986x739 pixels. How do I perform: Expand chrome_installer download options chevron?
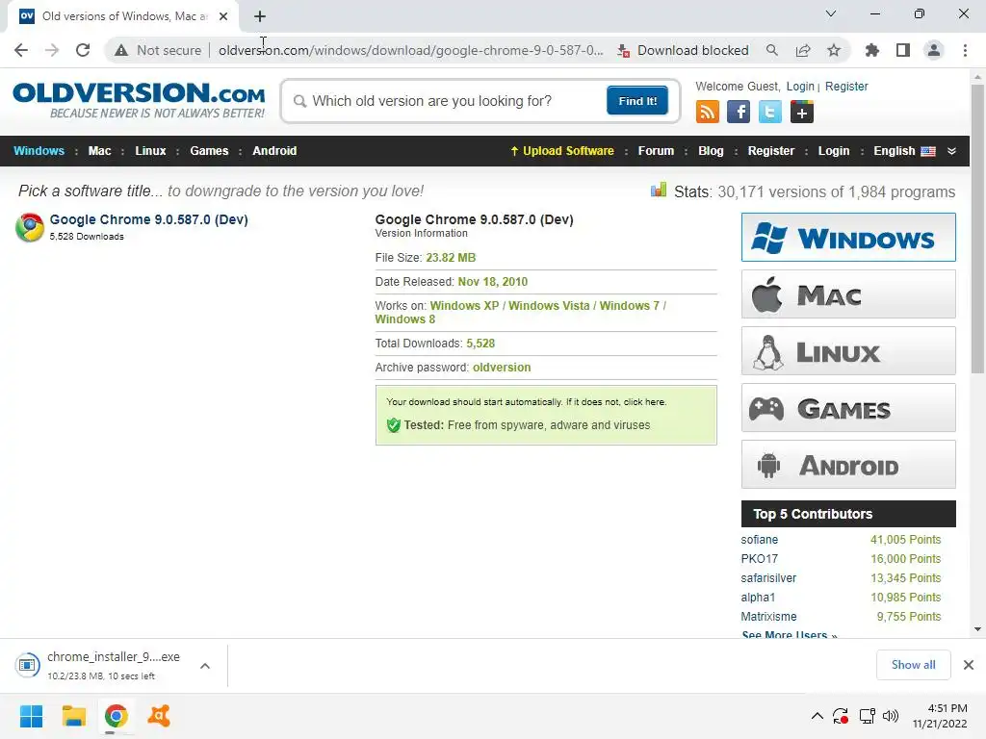(205, 666)
